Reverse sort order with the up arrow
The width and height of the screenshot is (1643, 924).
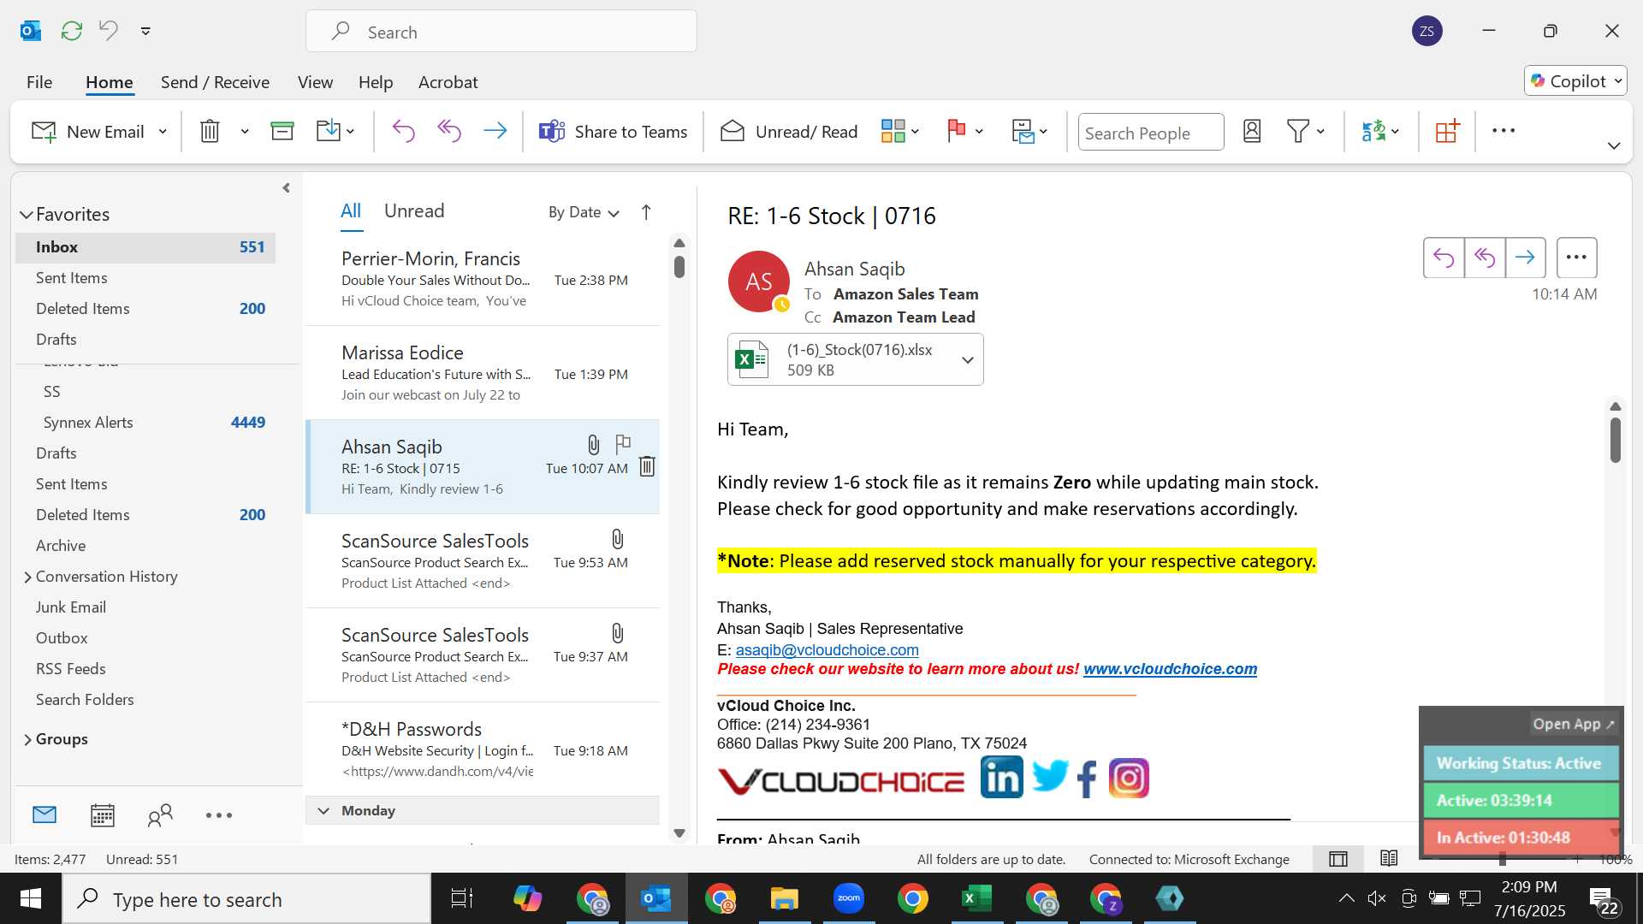[646, 212]
